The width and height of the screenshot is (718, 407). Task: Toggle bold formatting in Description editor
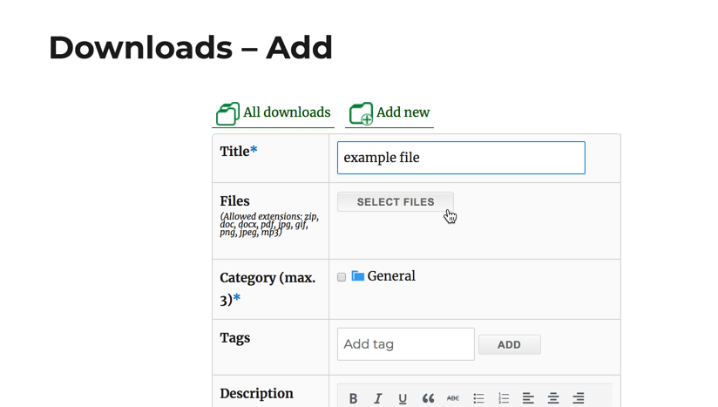pyautogui.click(x=353, y=398)
